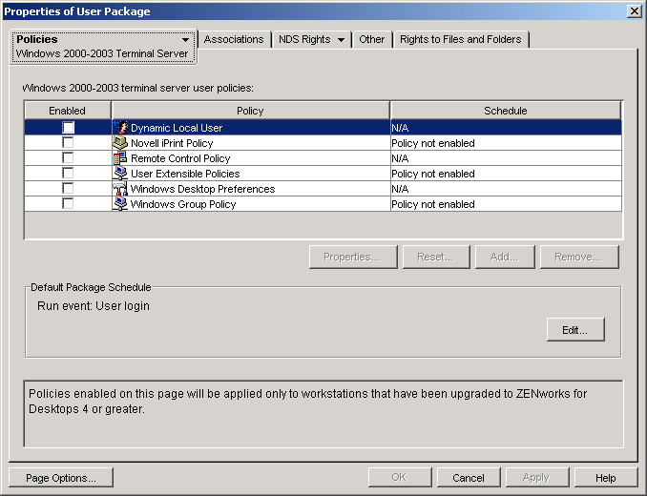Check the User Extensible Policies box
This screenshot has width=647, height=496.
tap(68, 174)
